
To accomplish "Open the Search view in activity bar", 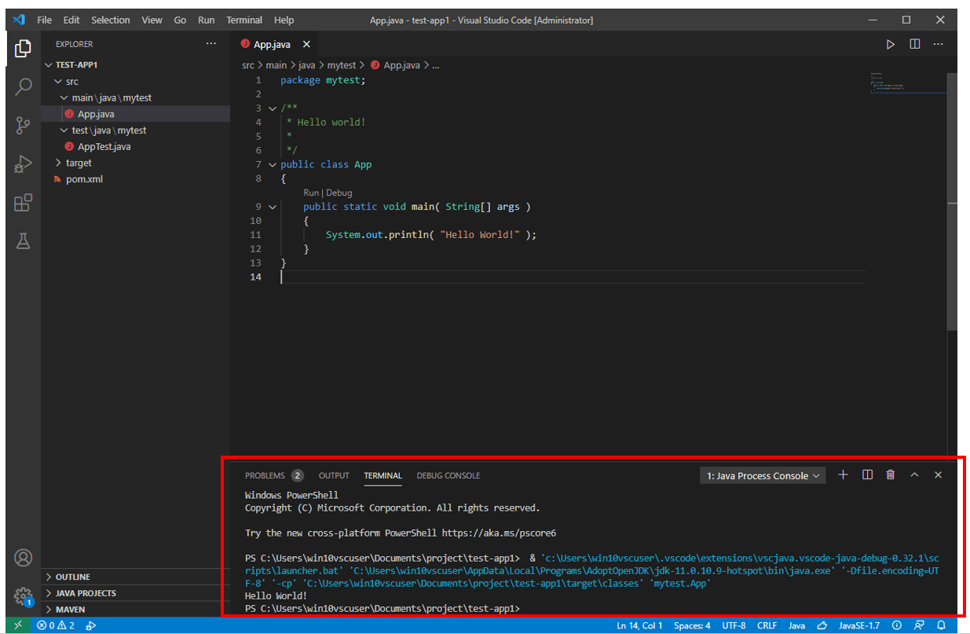I will coord(22,86).
